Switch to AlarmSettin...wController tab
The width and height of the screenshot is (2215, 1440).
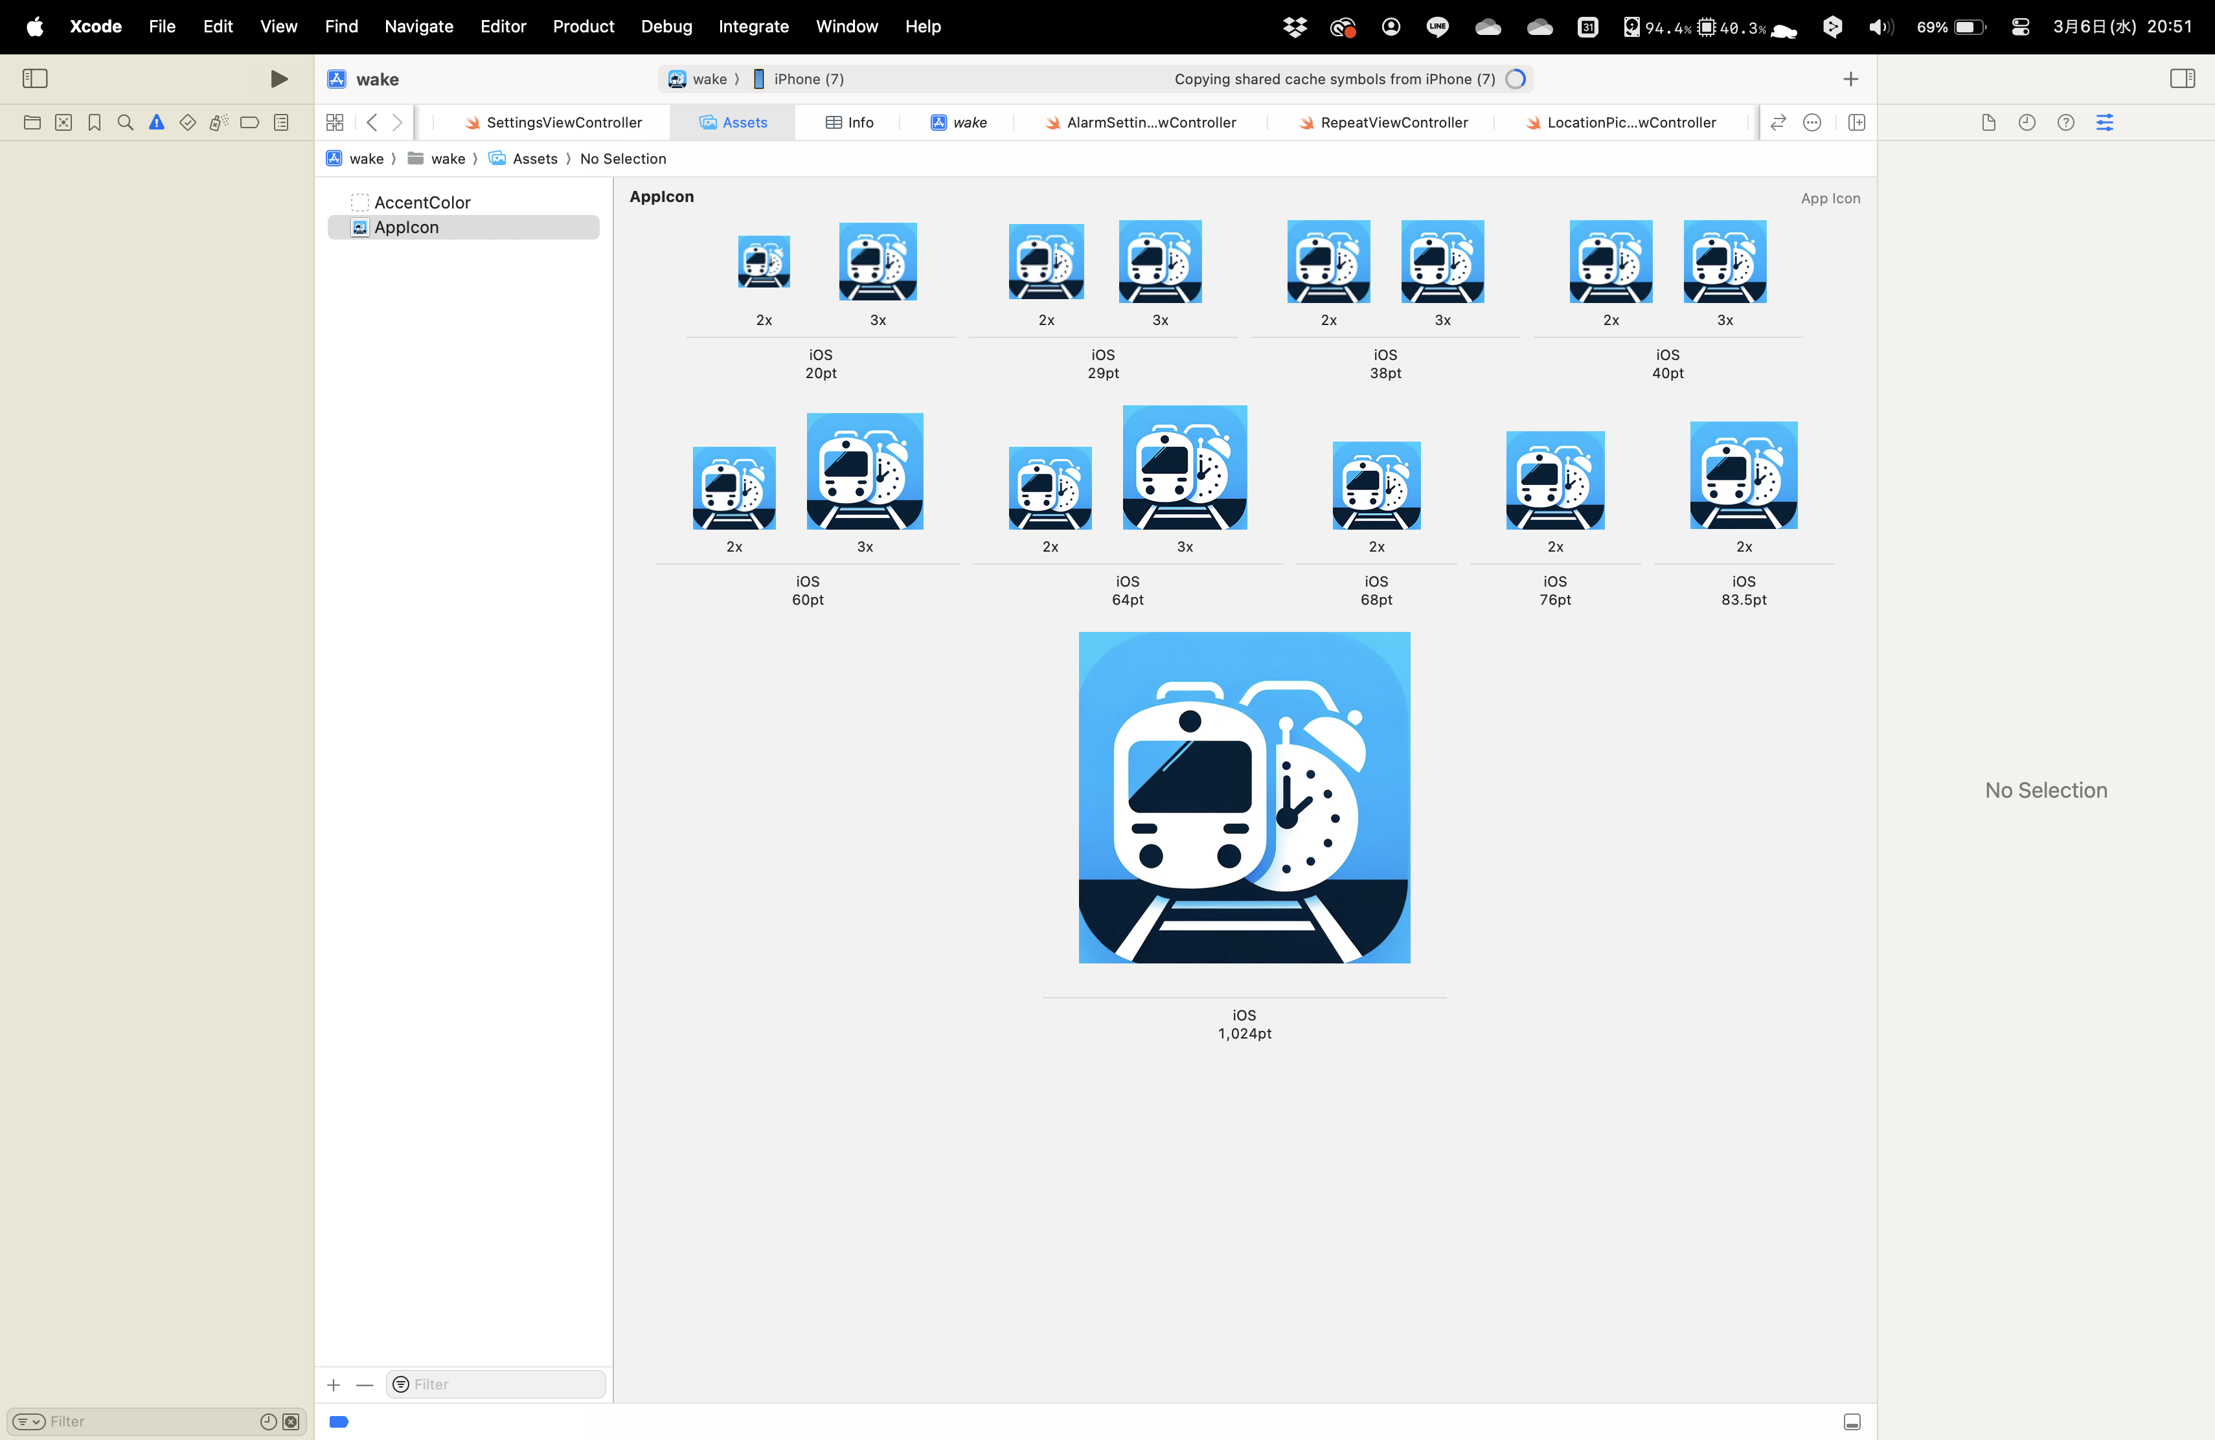click(1141, 122)
